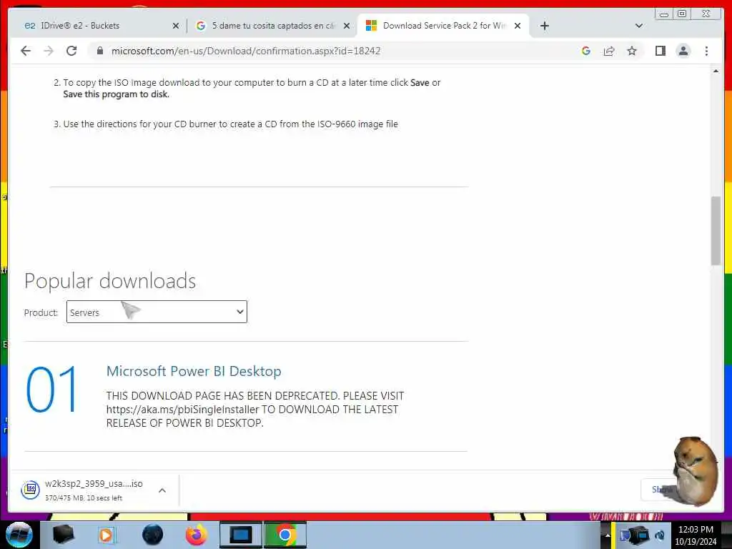Open the Windows Start menu
This screenshot has height=549, width=732.
(x=19, y=535)
